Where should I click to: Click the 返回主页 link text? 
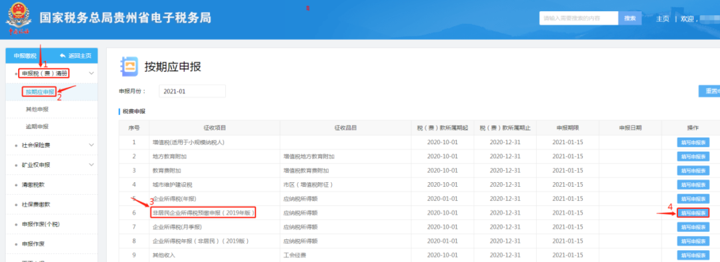point(79,56)
